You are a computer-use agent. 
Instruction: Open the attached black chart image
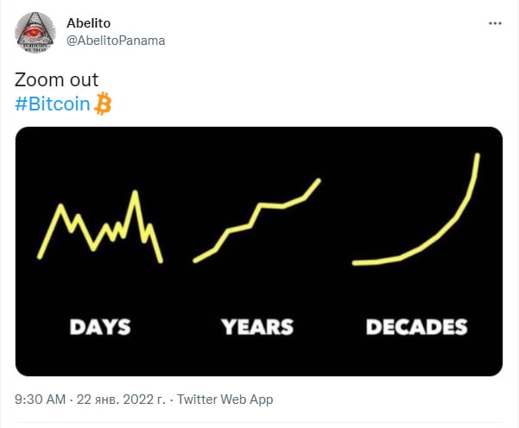(x=259, y=252)
